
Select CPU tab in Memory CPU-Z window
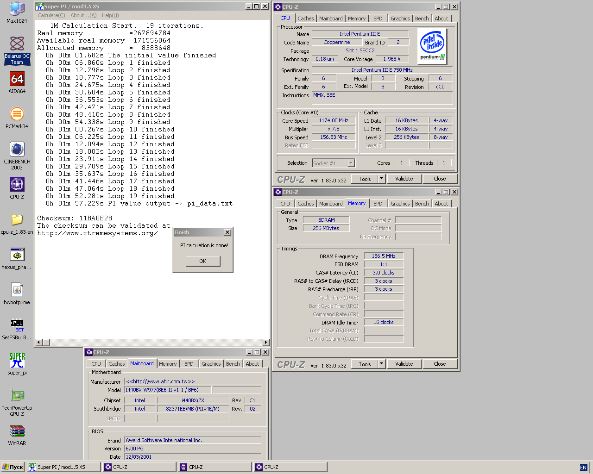coord(285,204)
